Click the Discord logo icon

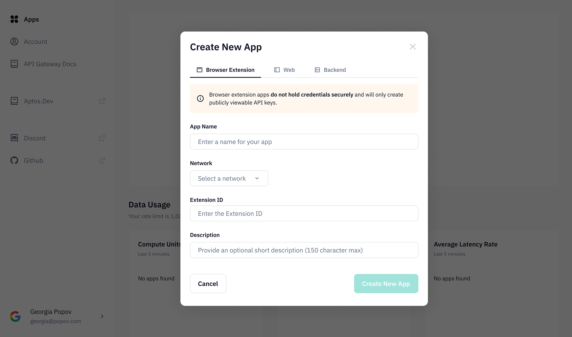pyautogui.click(x=14, y=138)
